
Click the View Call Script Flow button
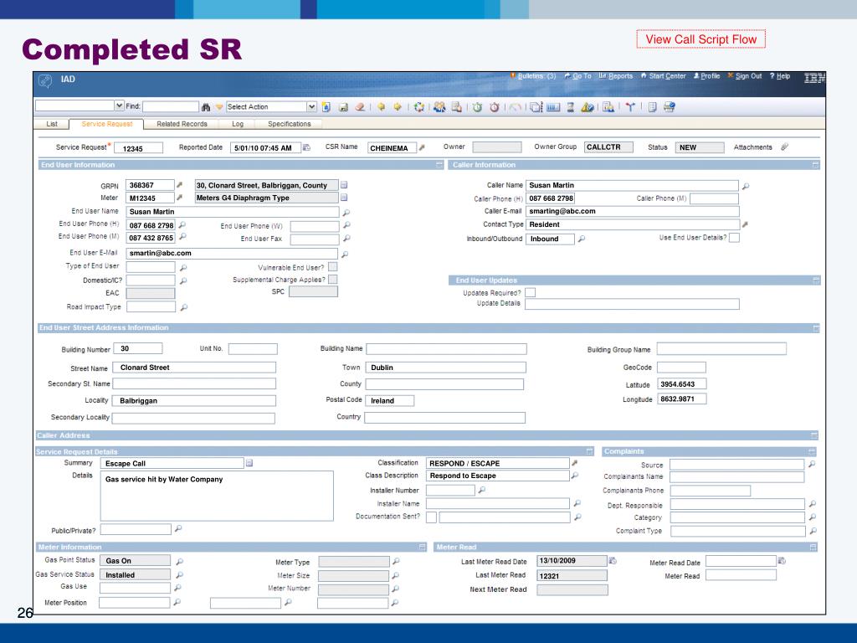tap(700, 39)
